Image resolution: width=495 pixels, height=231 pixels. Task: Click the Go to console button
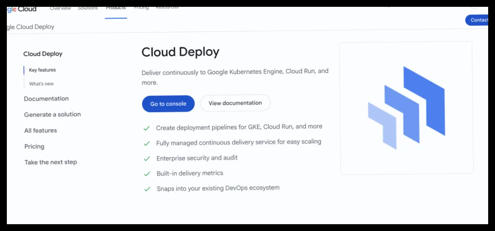pos(168,104)
